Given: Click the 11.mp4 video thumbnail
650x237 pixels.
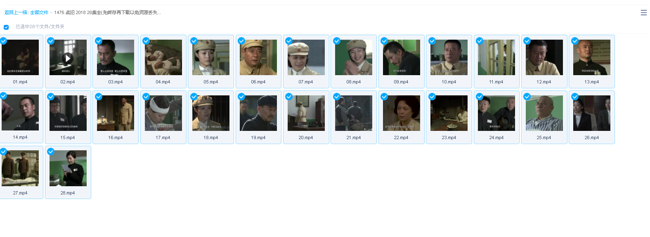Looking at the screenshot, I should click(496, 57).
